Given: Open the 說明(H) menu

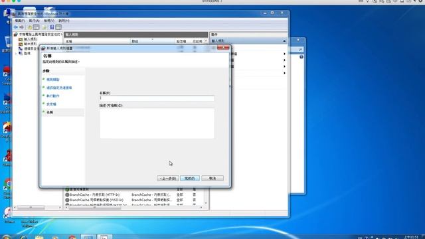Looking at the screenshot, I should [64, 21].
